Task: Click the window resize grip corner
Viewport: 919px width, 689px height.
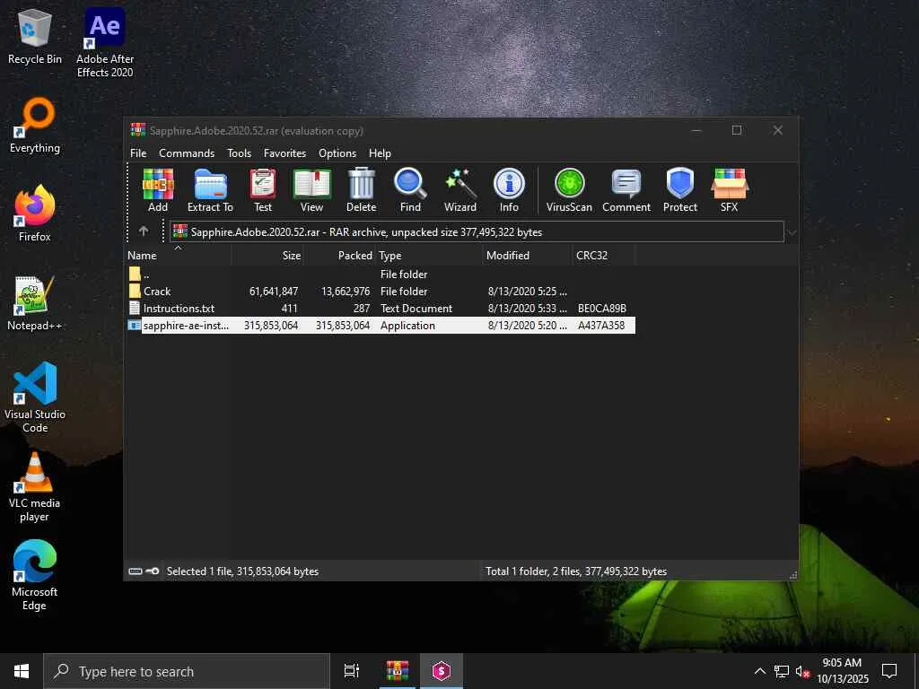Action: [x=793, y=575]
